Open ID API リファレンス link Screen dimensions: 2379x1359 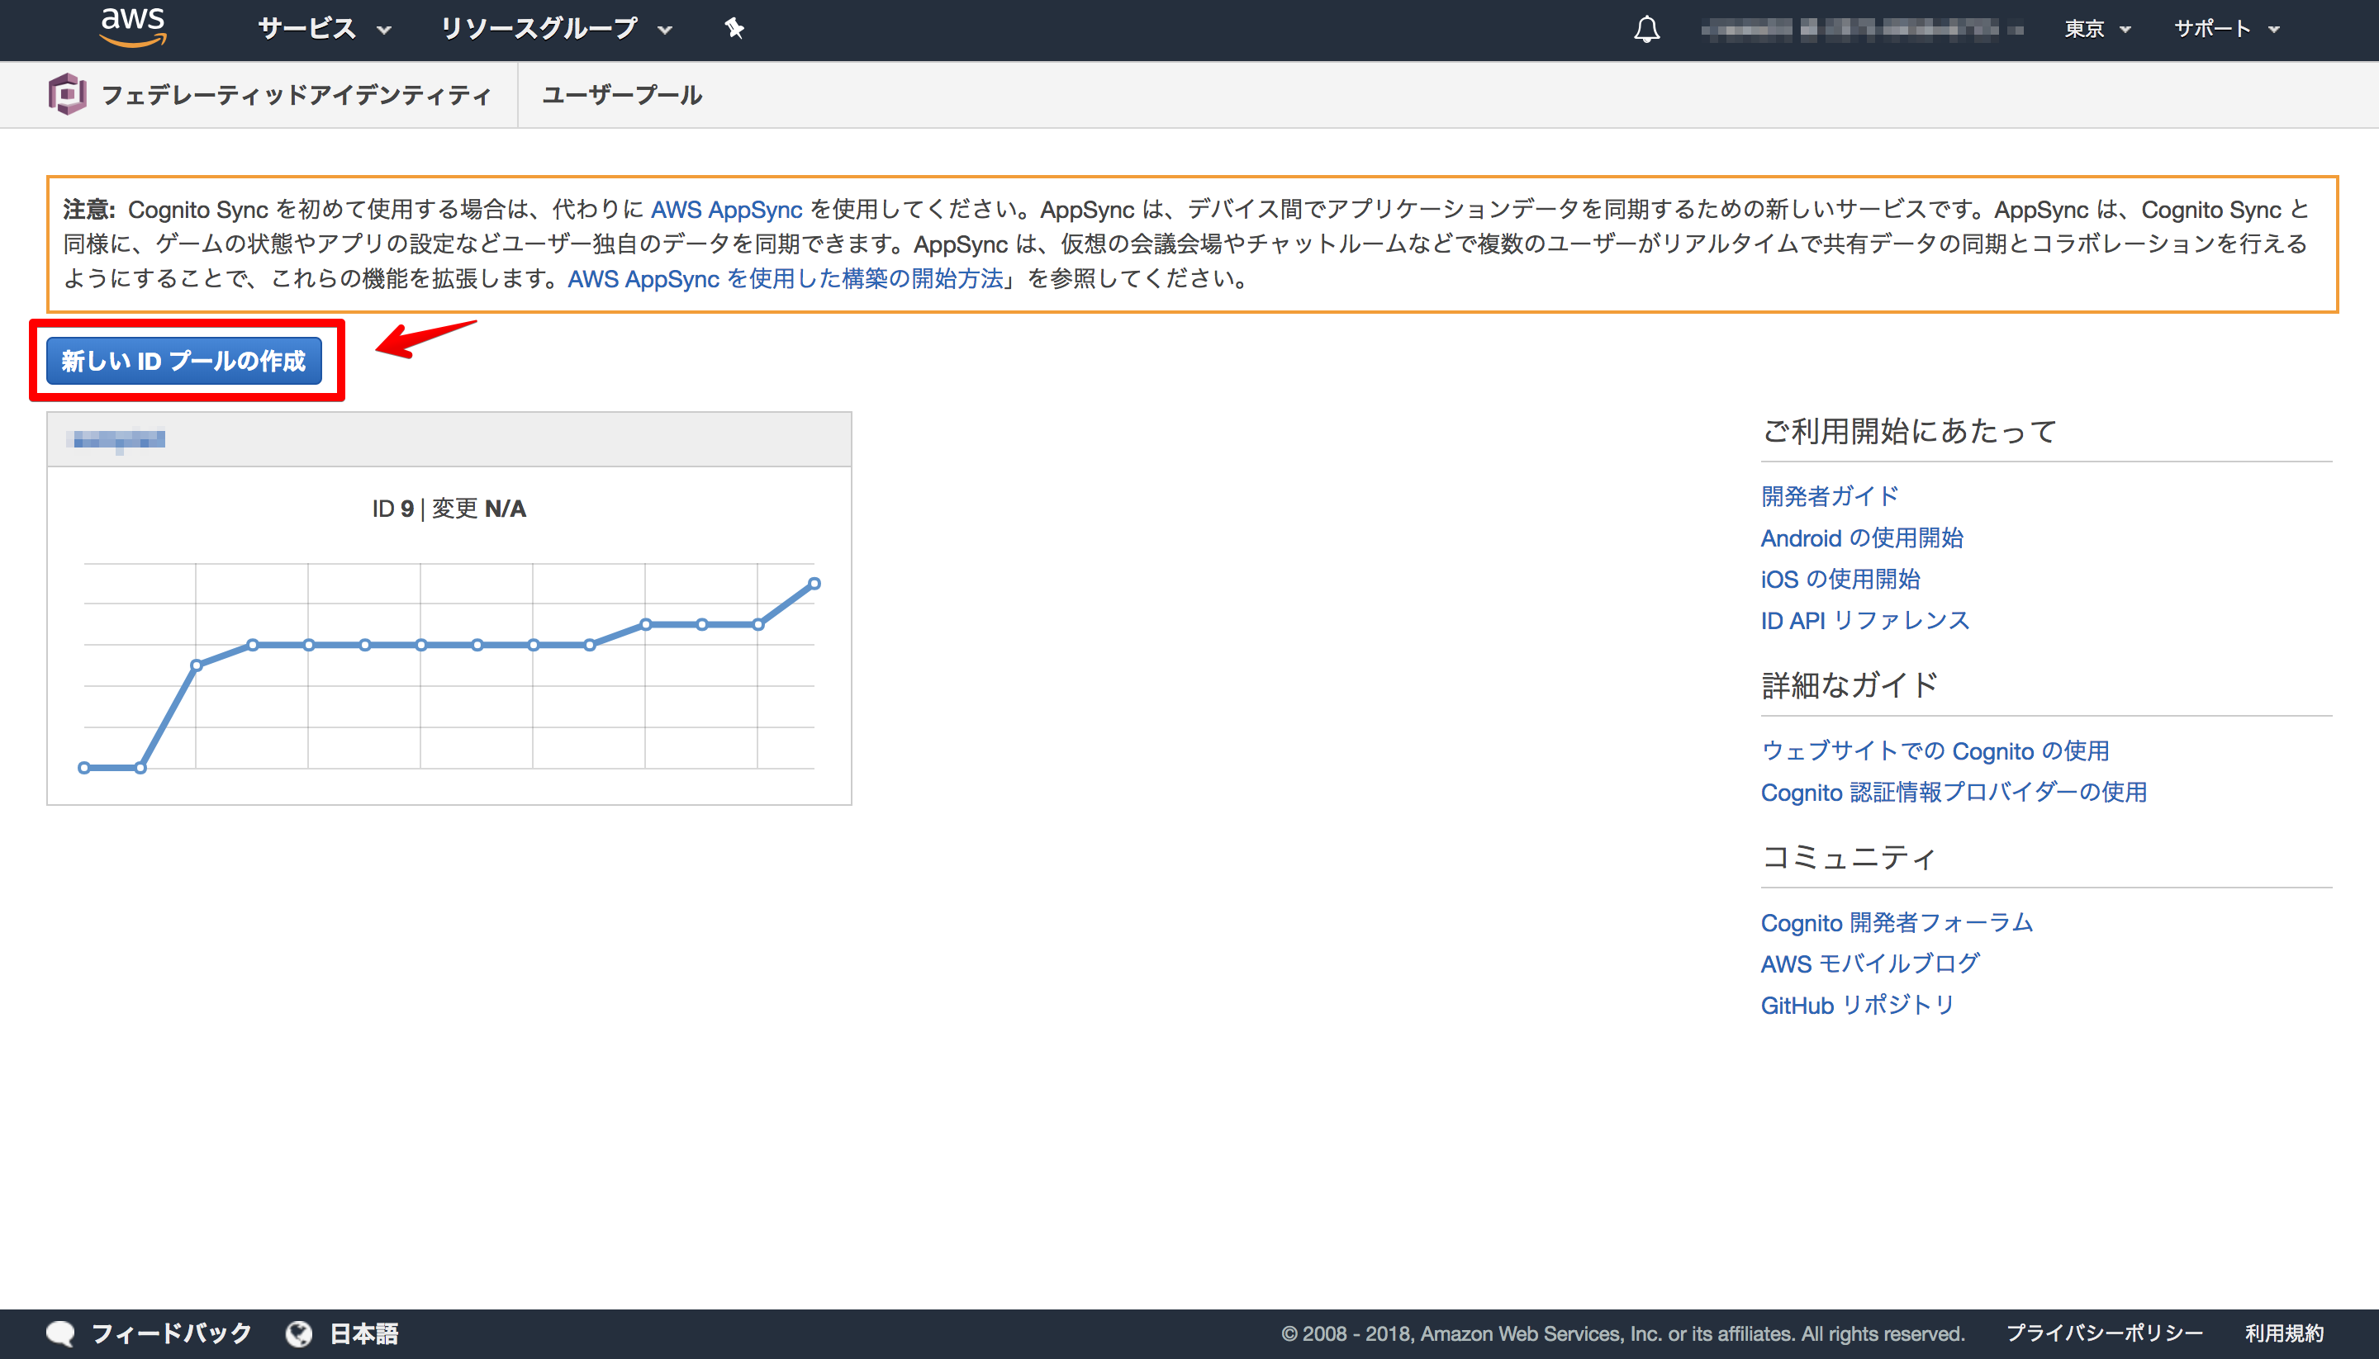(1864, 620)
